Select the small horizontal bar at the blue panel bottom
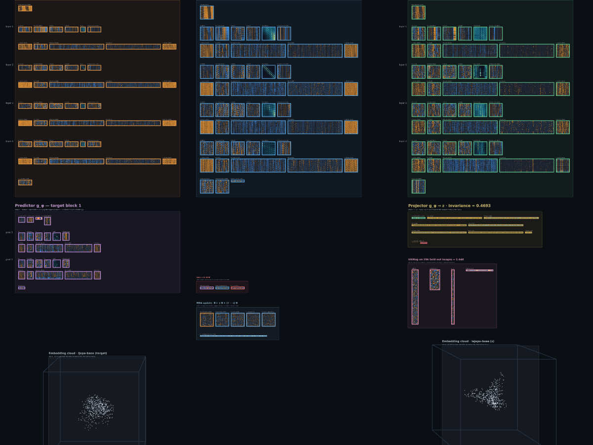The width and height of the screenshot is (593, 445). 238,181
